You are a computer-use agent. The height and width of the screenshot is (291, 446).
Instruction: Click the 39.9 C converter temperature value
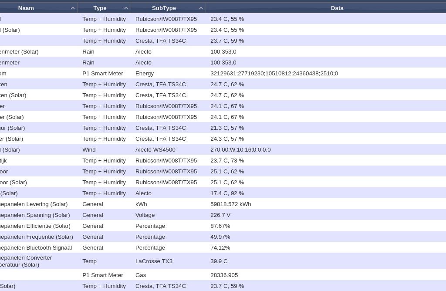219,261
